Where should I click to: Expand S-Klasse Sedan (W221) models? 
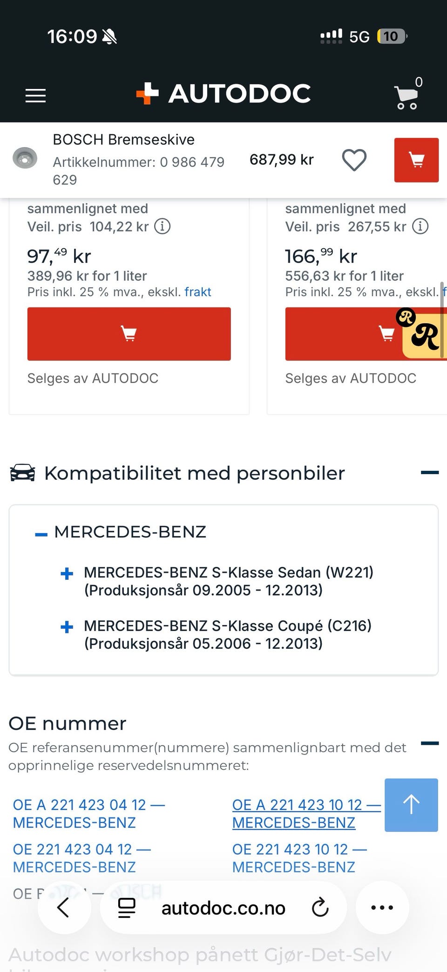(67, 573)
